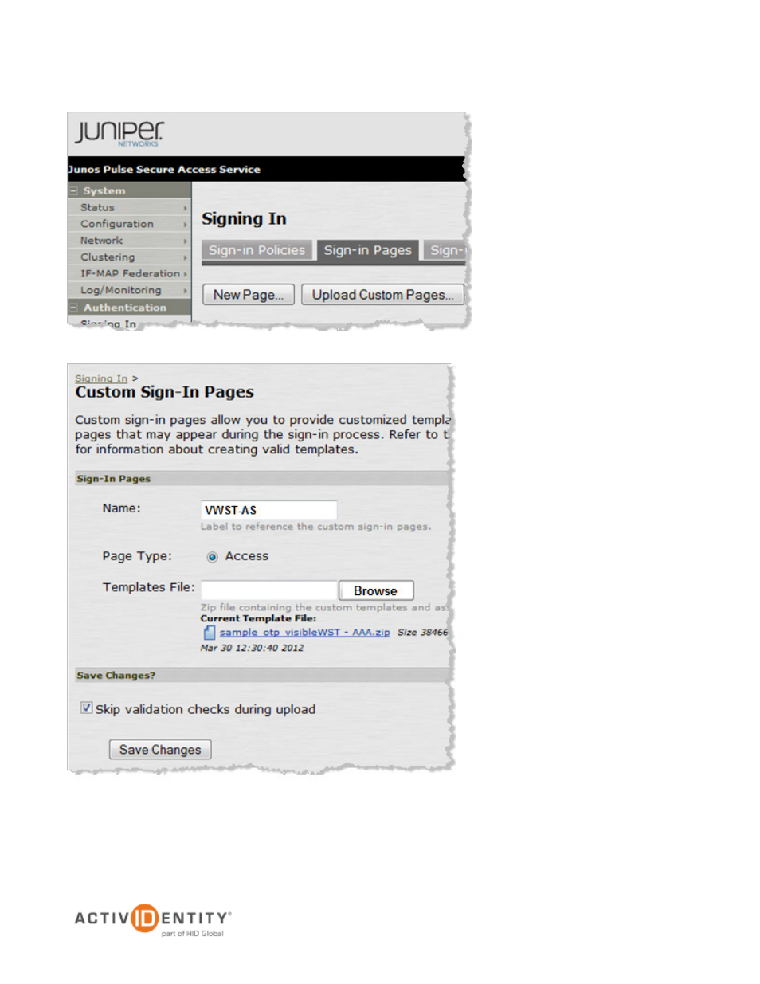
Task: Expand the Log/Monitoring submenu arrow
Action: [x=186, y=291]
